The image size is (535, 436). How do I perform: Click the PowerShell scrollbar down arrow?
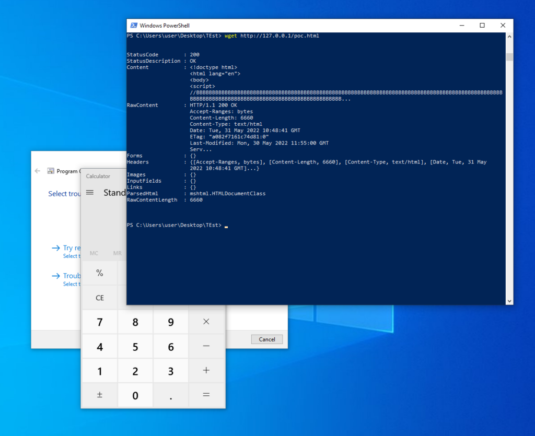click(x=509, y=301)
